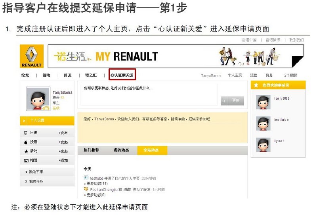Click the 今天 heading in the feed
Viewport: 317px width, 215px height.
(88, 169)
